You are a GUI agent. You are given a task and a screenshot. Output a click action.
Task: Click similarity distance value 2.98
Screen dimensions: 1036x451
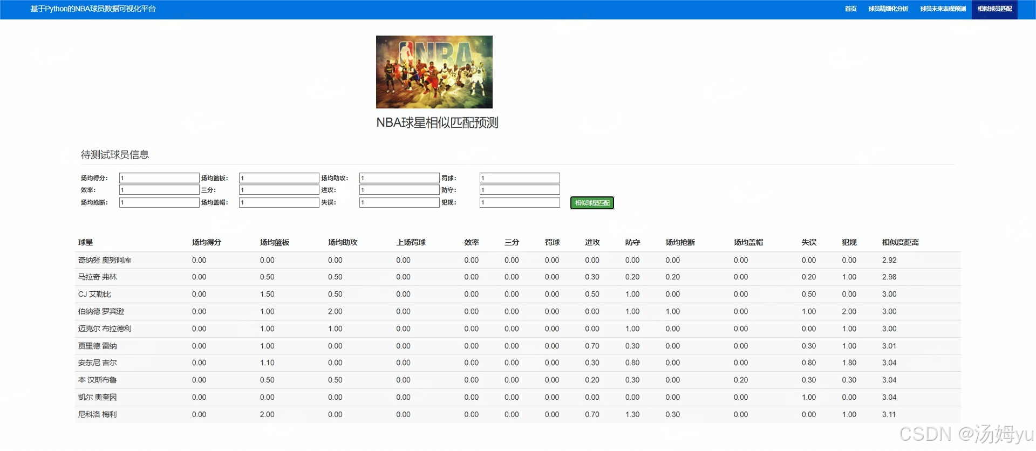tap(889, 277)
